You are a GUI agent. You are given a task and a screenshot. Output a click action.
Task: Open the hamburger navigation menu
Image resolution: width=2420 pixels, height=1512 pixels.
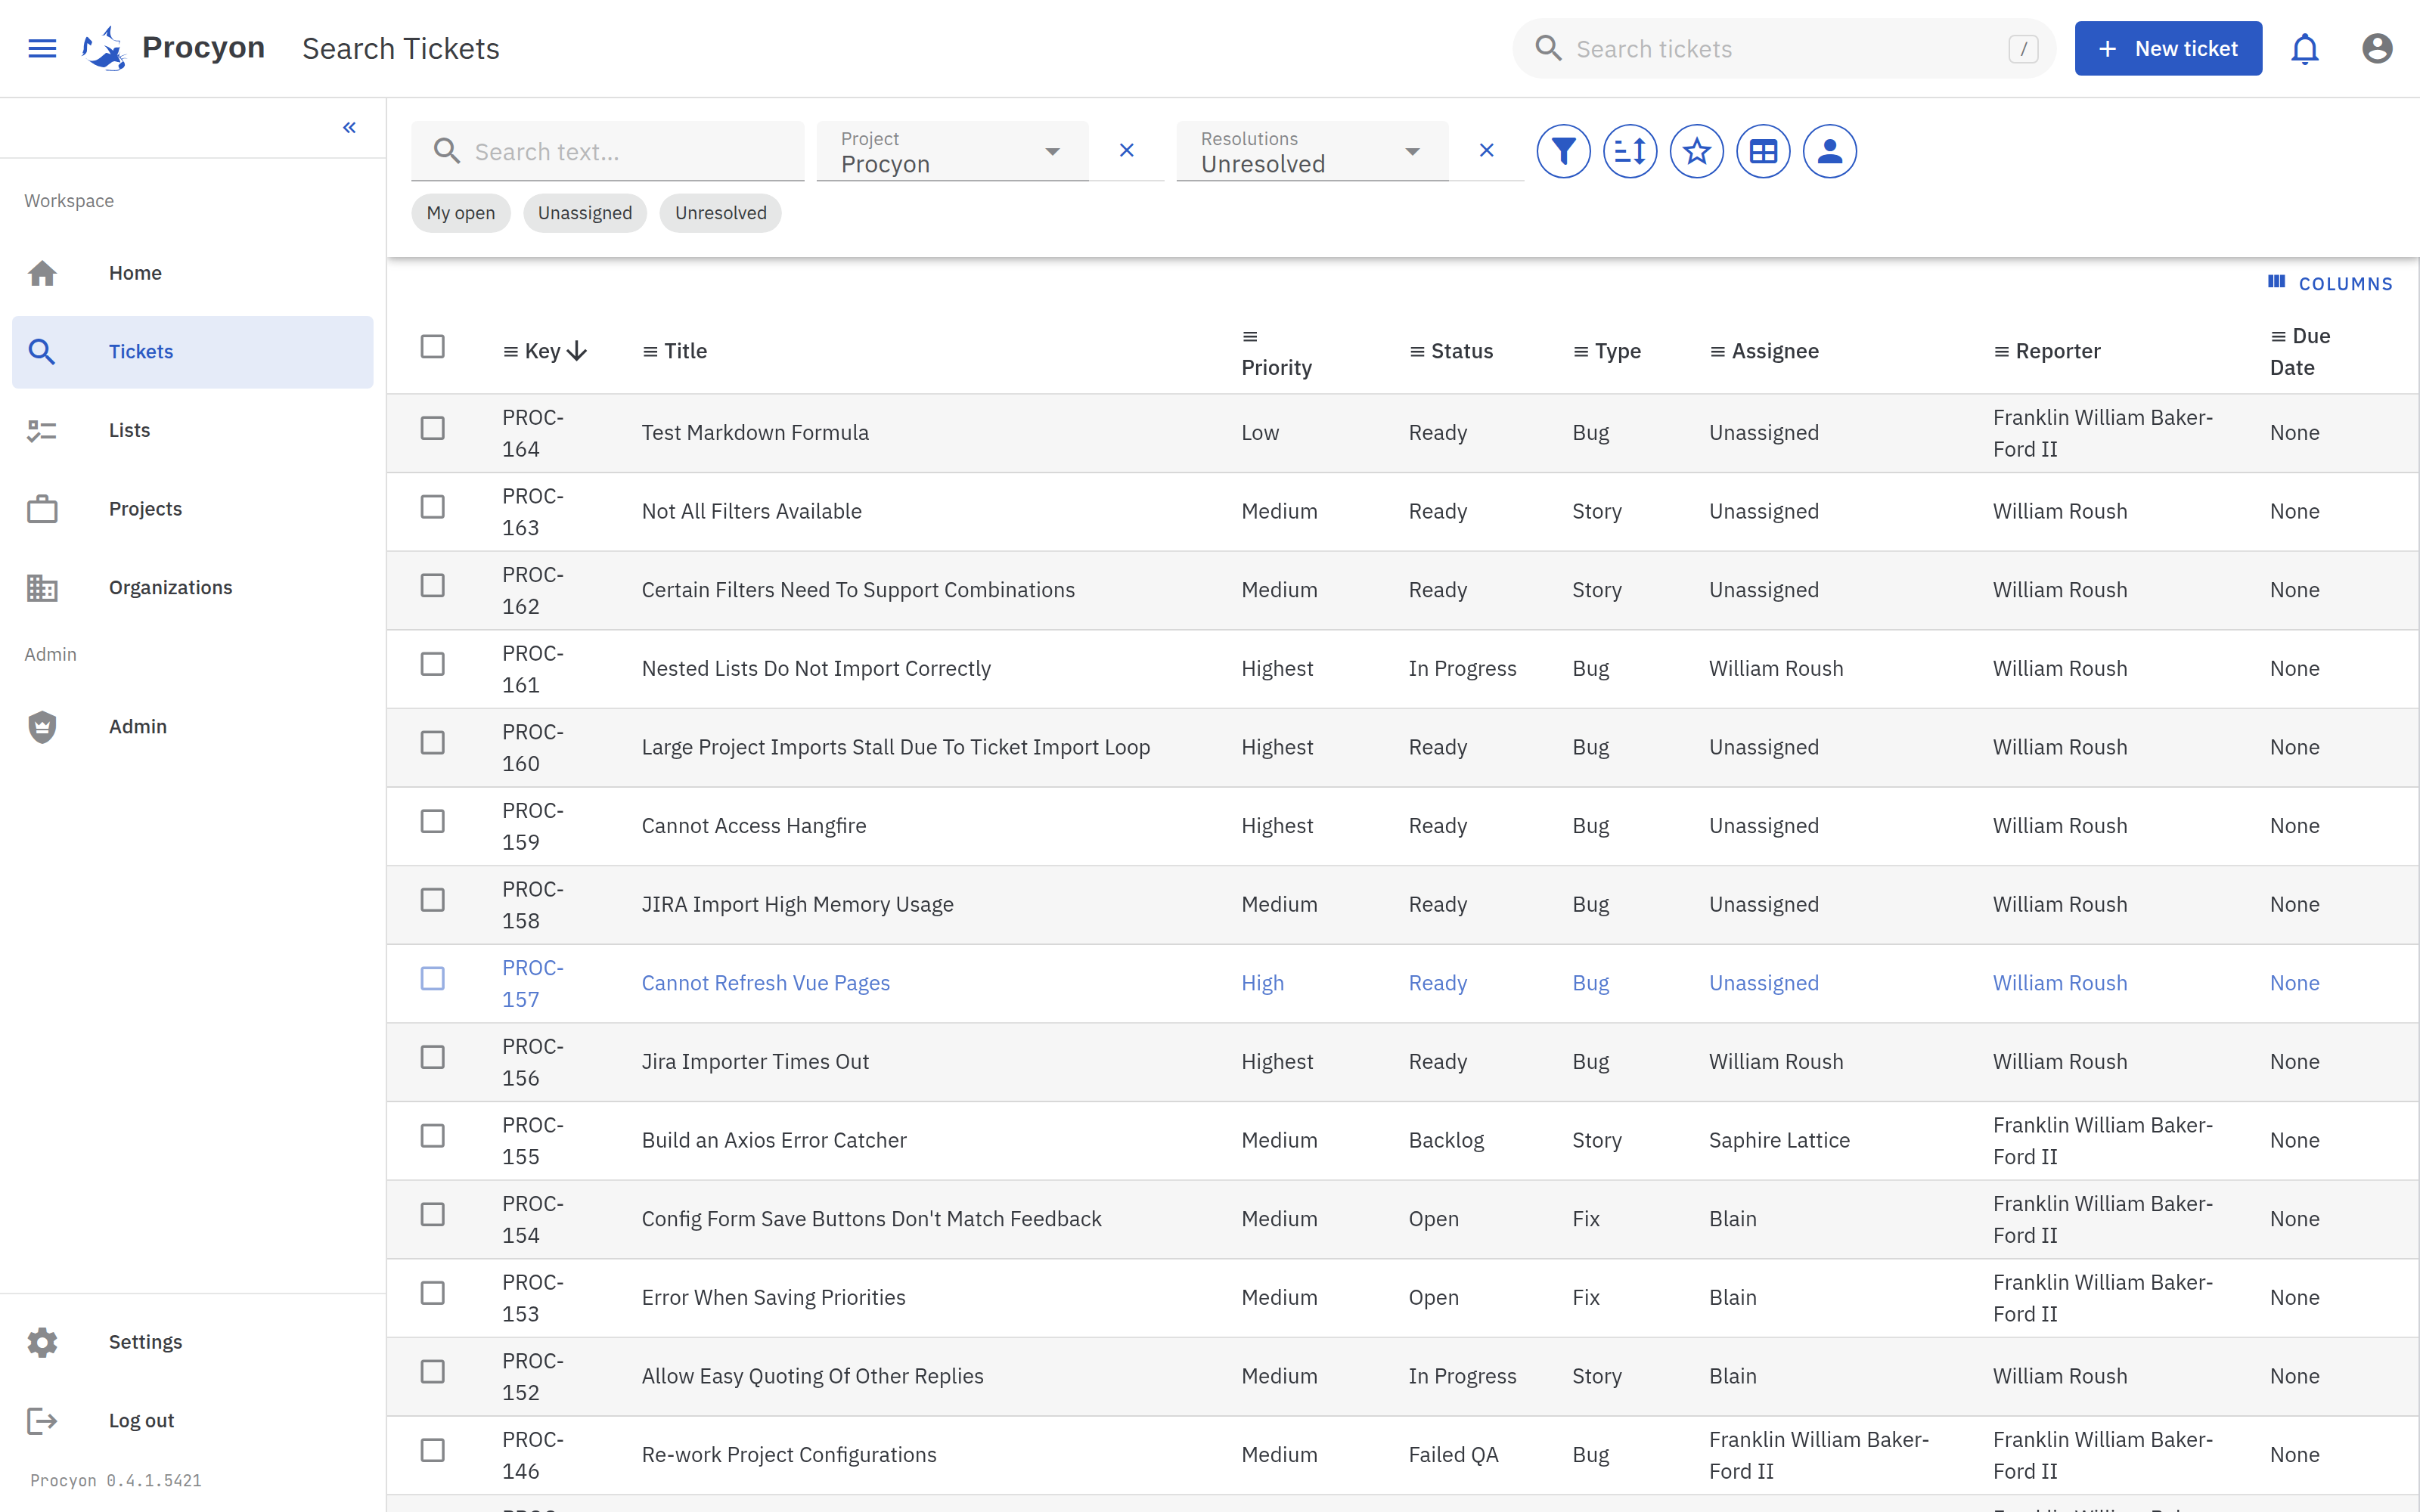42,48
